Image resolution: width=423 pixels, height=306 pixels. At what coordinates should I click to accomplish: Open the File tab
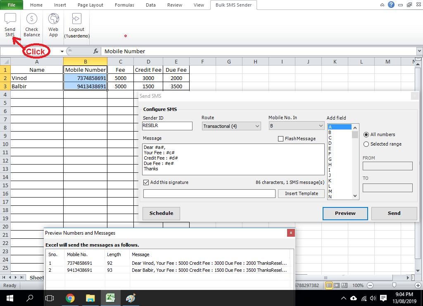(x=12, y=5)
